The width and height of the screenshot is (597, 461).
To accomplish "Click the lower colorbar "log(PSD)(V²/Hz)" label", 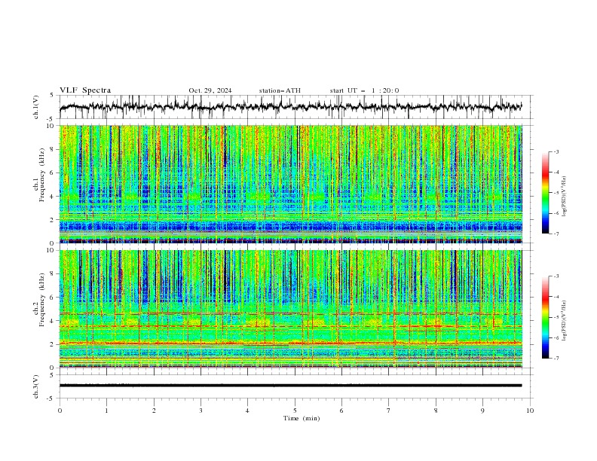I will pos(564,321).
